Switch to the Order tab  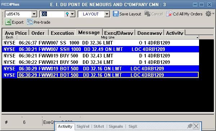tap(38, 33)
